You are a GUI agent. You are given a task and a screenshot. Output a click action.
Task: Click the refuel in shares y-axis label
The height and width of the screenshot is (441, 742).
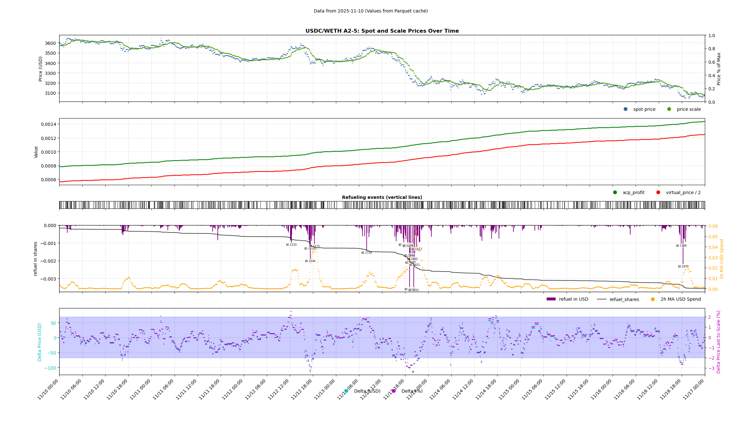(x=36, y=258)
